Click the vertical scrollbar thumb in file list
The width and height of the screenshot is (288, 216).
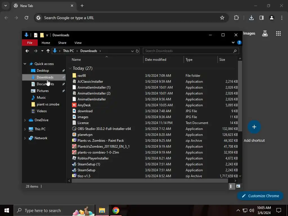[x=240, y=96]
